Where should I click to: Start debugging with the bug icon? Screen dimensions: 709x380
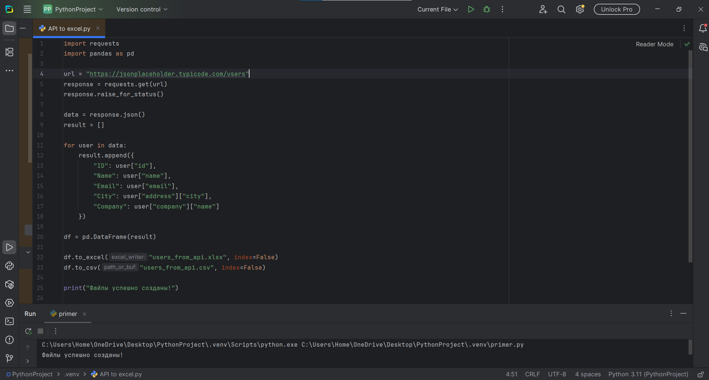point(487,9)
